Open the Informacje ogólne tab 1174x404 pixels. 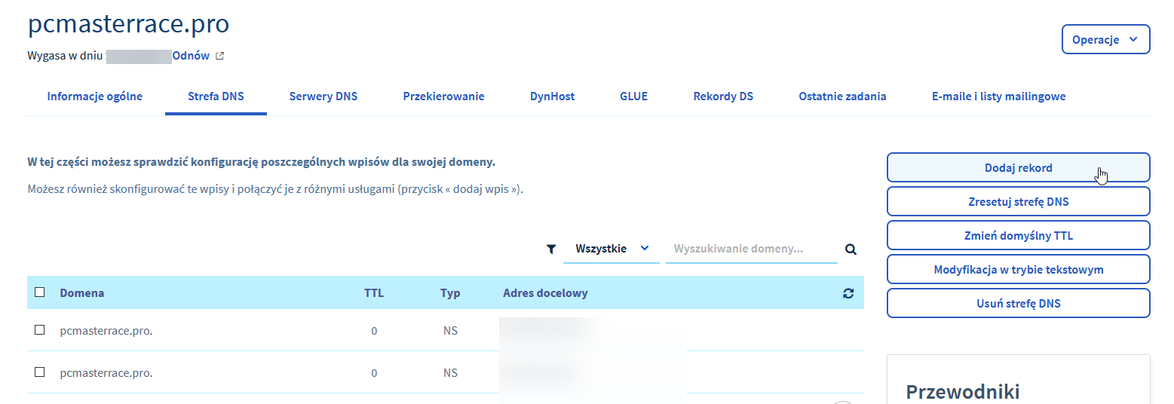tap(94, 96)
